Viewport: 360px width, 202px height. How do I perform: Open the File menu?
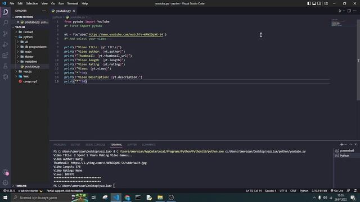click(x=12, y=3)
